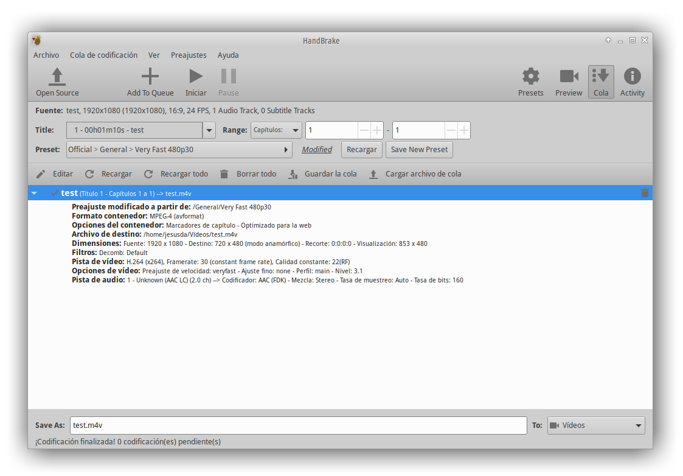
Task: Open the Capítulos range dropdown
Action: 276,130
